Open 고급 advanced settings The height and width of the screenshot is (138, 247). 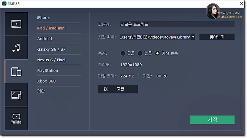coord(118,89)
